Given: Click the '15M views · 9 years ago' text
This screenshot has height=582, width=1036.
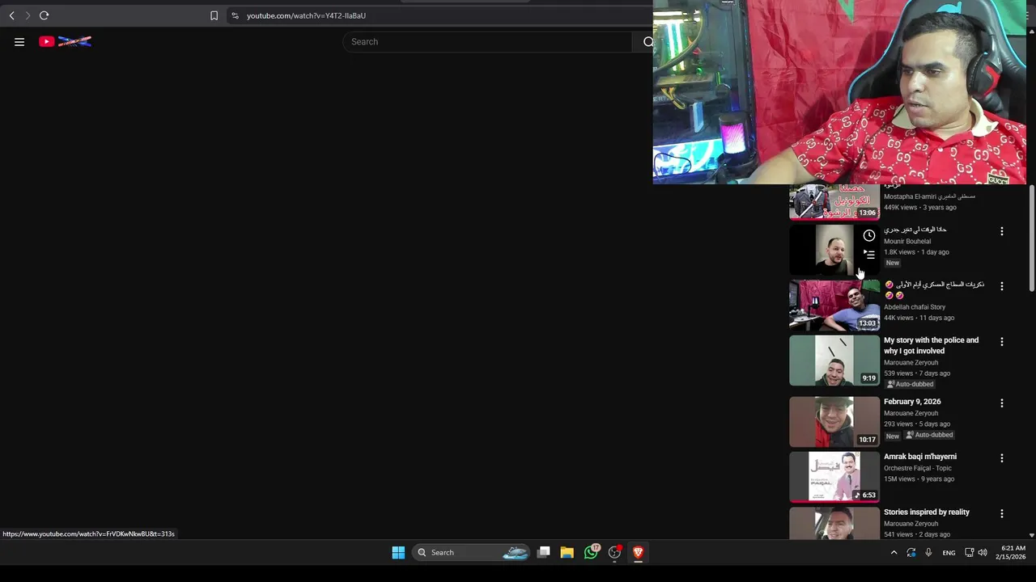Looking at the screenshot, I should pyautogui.click(x=919, y=479).
